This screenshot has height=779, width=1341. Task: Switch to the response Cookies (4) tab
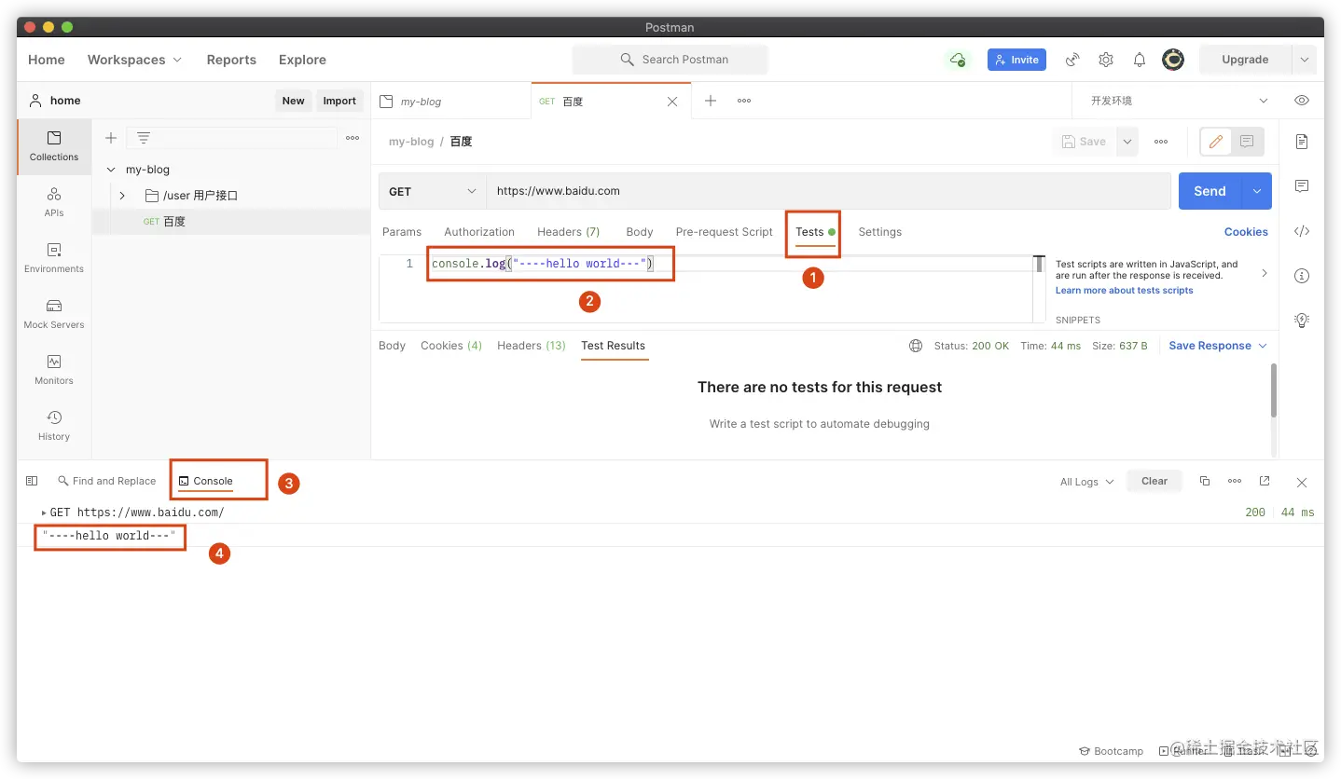pos(451,346)
